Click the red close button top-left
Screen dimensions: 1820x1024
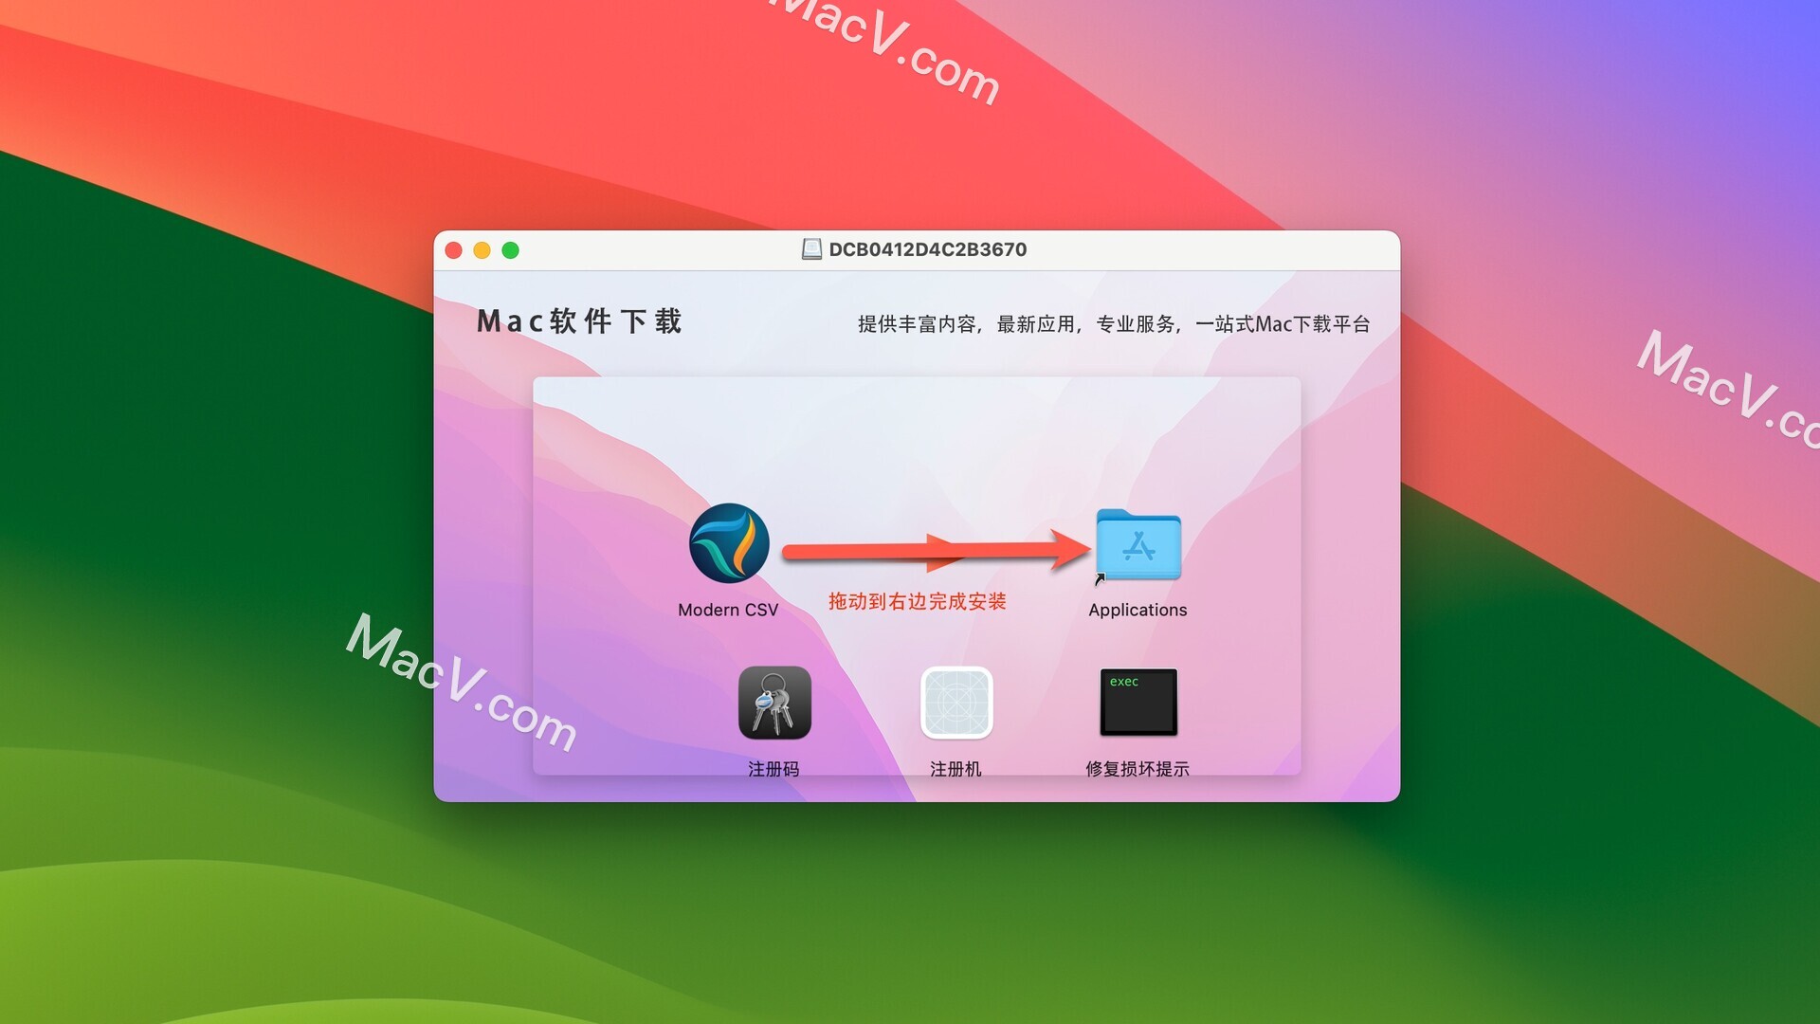pos(455,248)
